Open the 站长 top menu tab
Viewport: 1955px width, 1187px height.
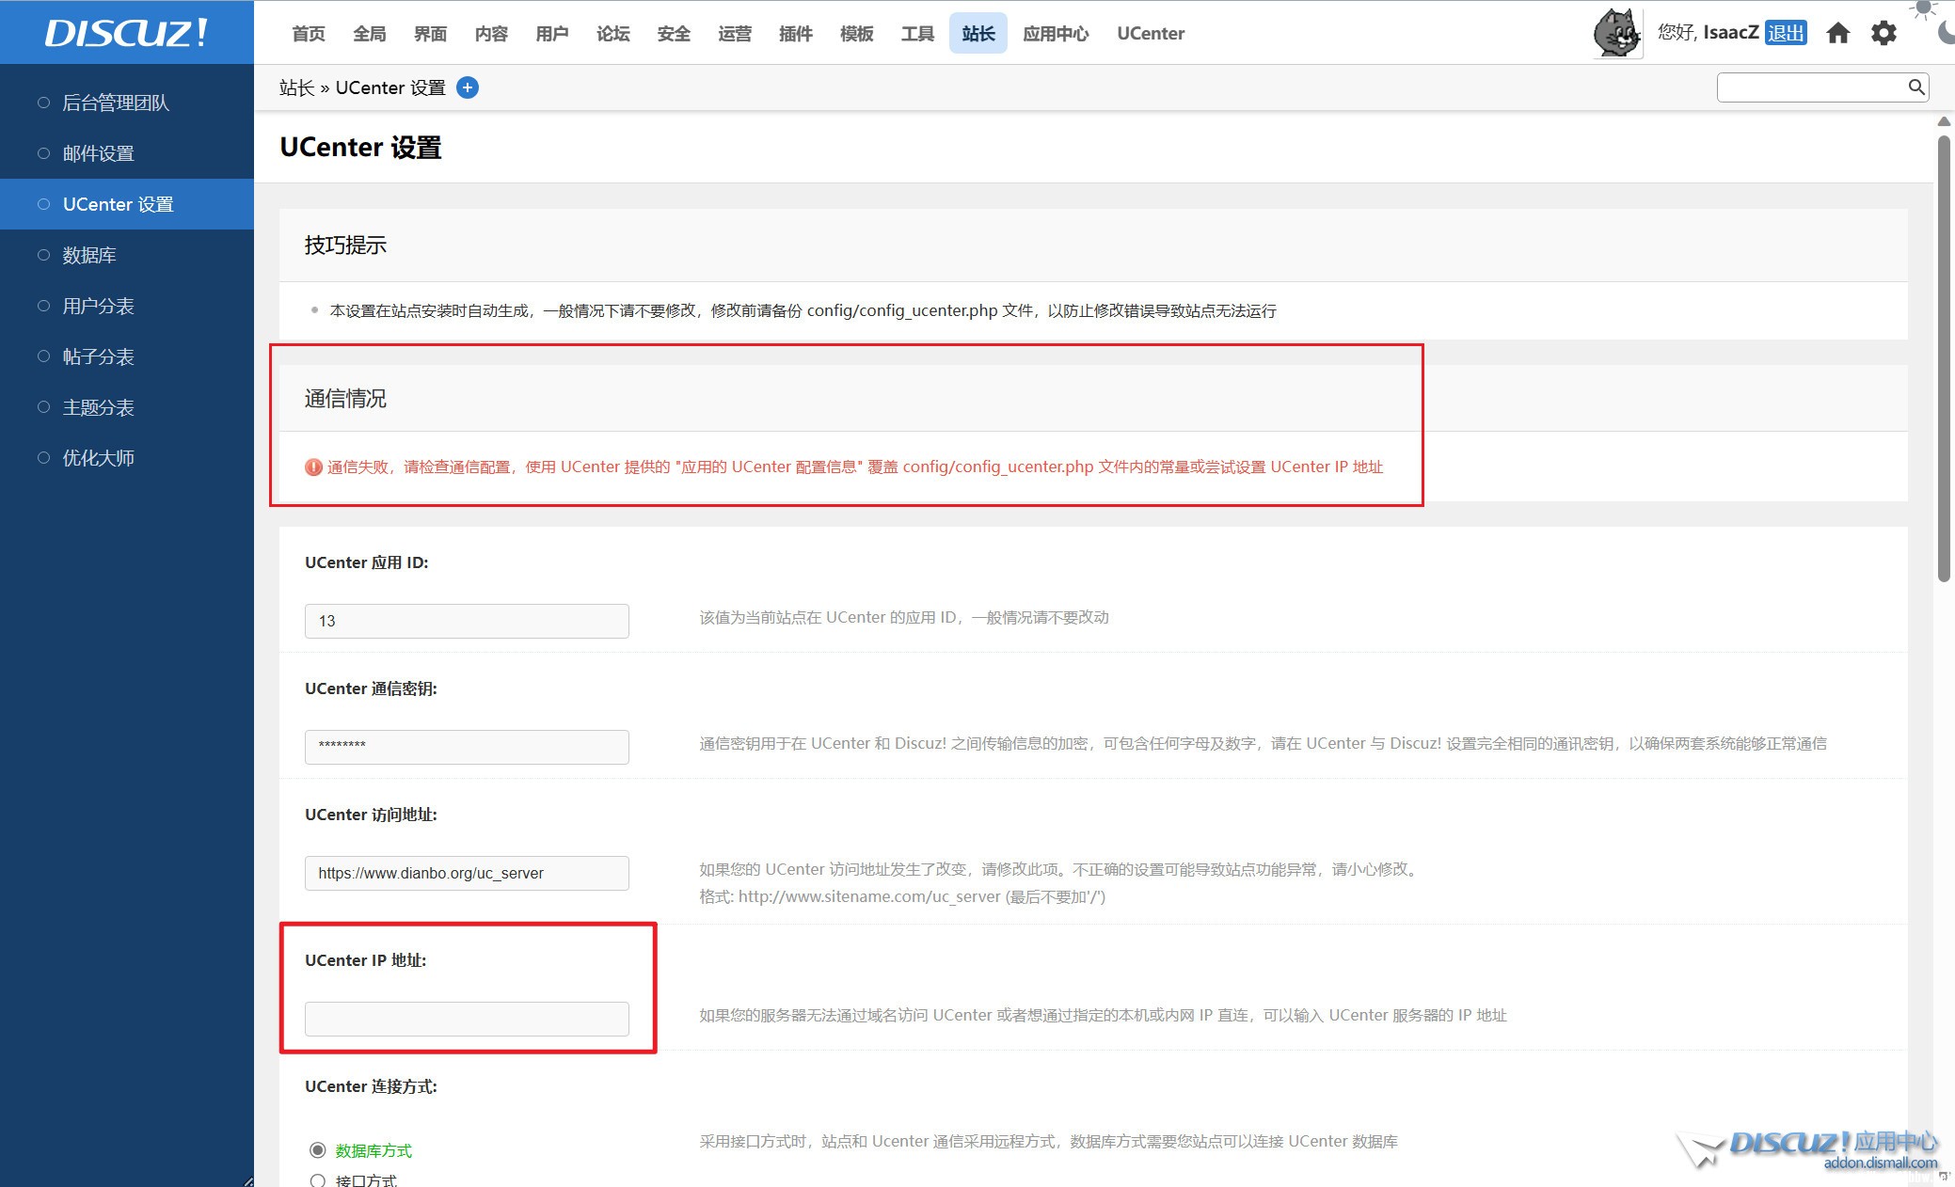977,34
